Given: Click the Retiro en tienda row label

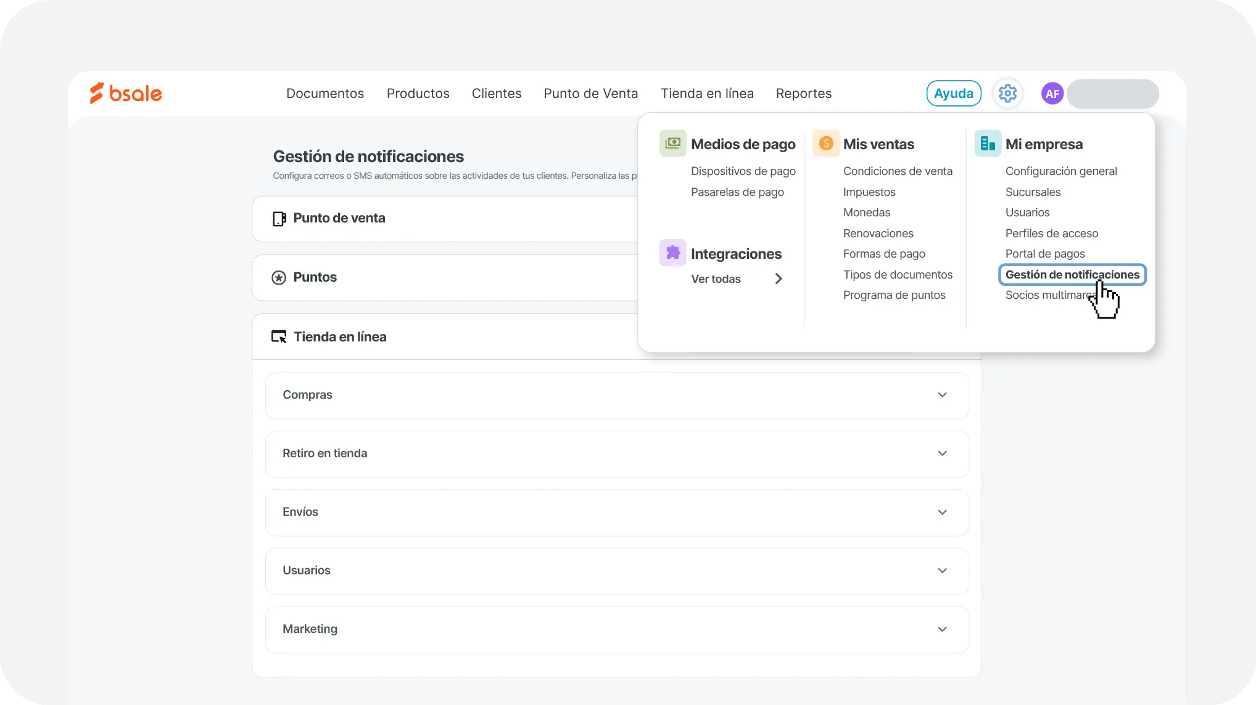Looking at the screenshot, I should click(x=324, y=454).
